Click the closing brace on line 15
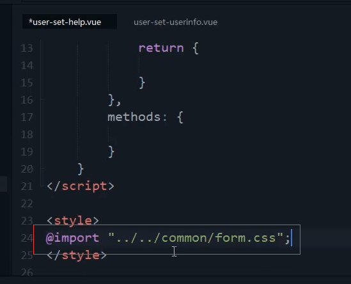This screenshot has width=351, height=284. pos(142,83)
